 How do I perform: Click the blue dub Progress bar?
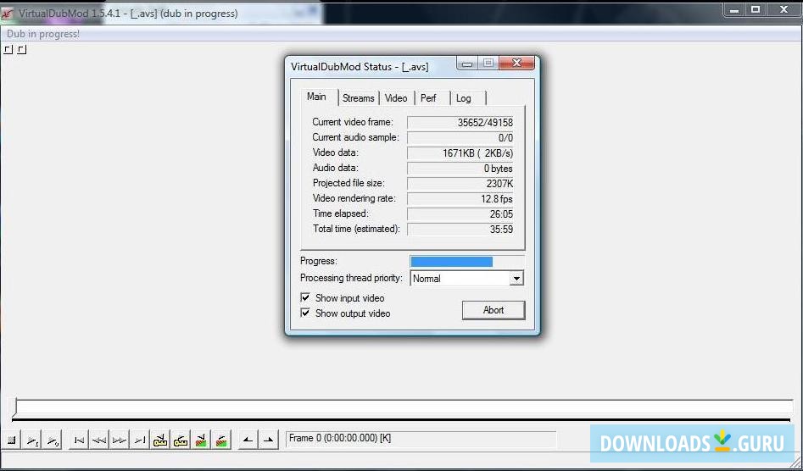(x=451, y=262)
